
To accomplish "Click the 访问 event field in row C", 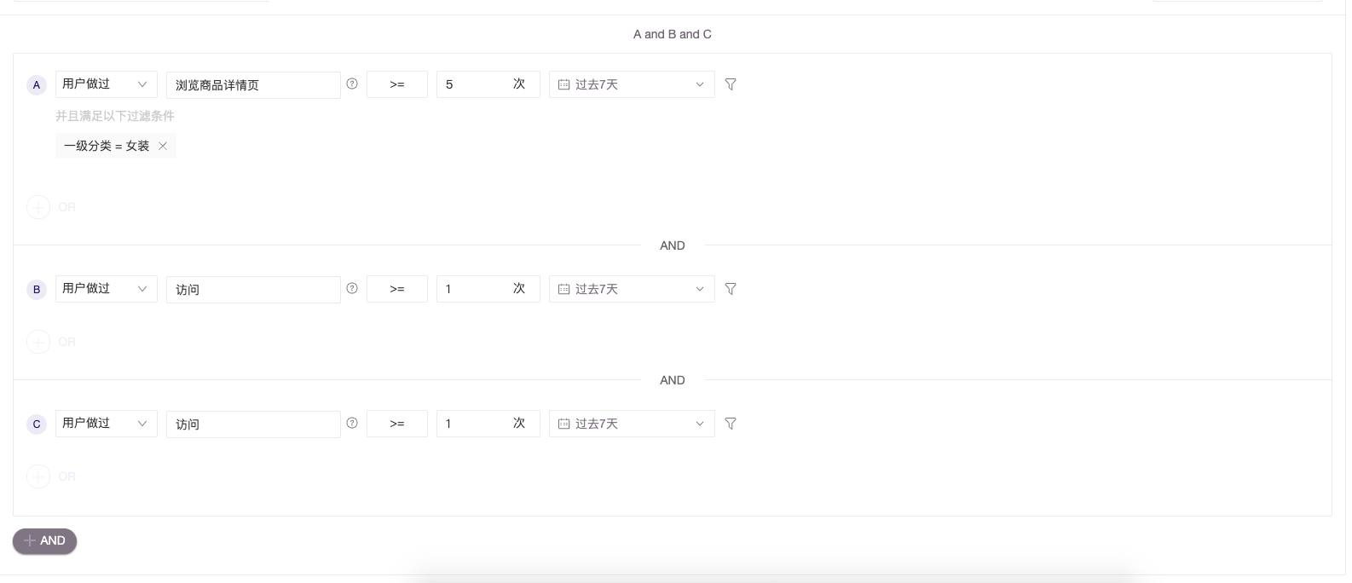I will pos(253,424).
